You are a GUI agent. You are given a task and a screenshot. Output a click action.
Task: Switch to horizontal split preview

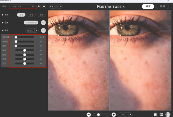pos(162,114)
